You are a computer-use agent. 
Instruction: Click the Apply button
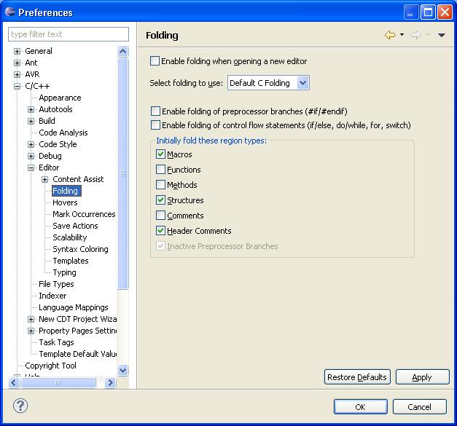(422, 377)
